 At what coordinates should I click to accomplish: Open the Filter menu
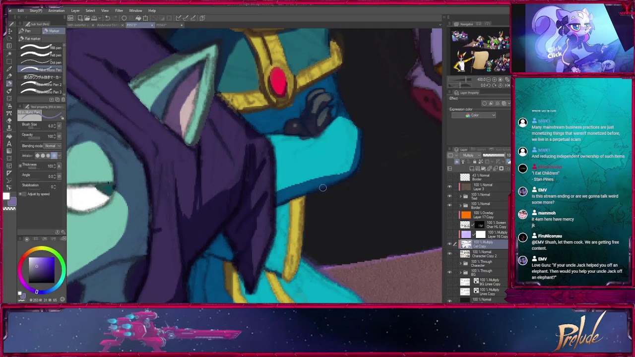pos(119,10)
